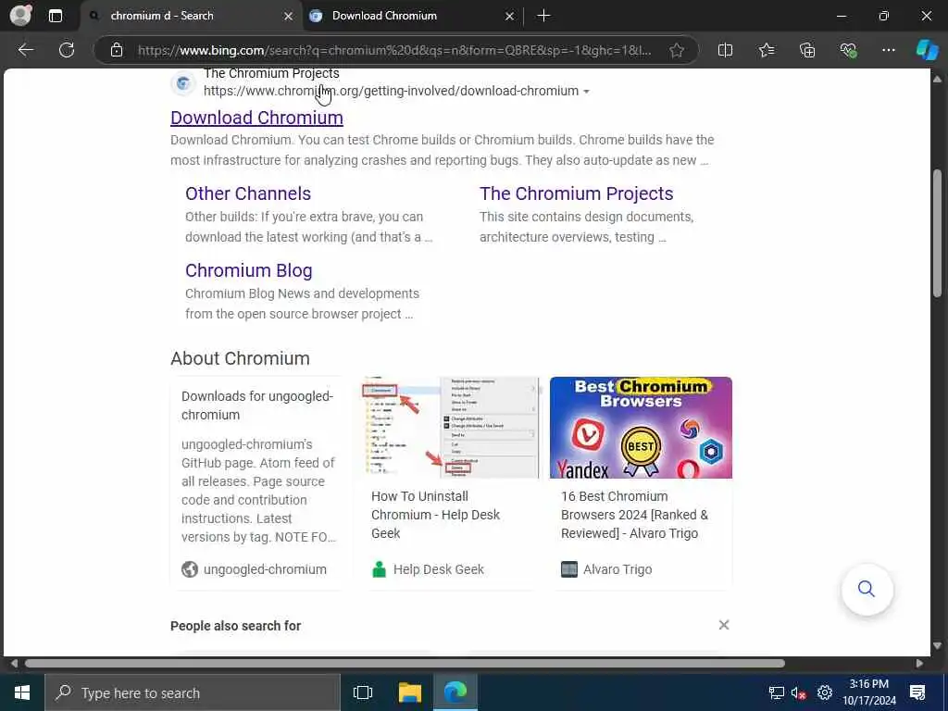
Task: Open a new tab with plus icon
Action: tap(543, 16)
